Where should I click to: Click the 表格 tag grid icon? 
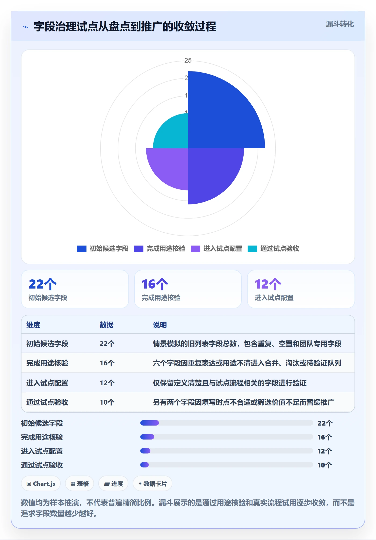(x=73, y=484)
